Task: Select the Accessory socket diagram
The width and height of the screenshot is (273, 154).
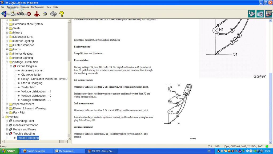Action: coord(32,71)
